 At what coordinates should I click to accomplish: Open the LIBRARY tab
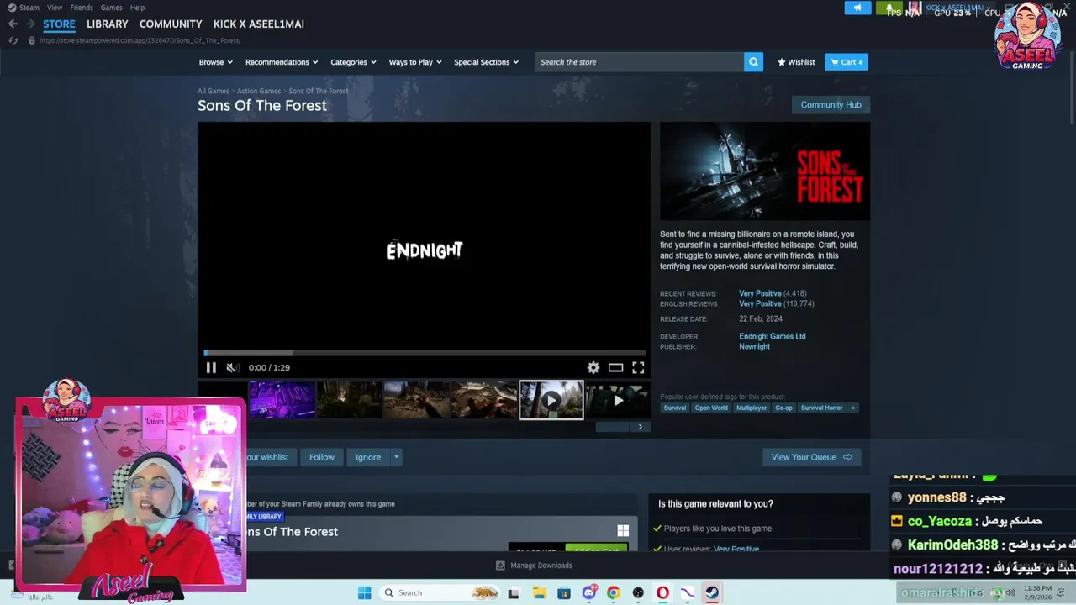point(108,24)
